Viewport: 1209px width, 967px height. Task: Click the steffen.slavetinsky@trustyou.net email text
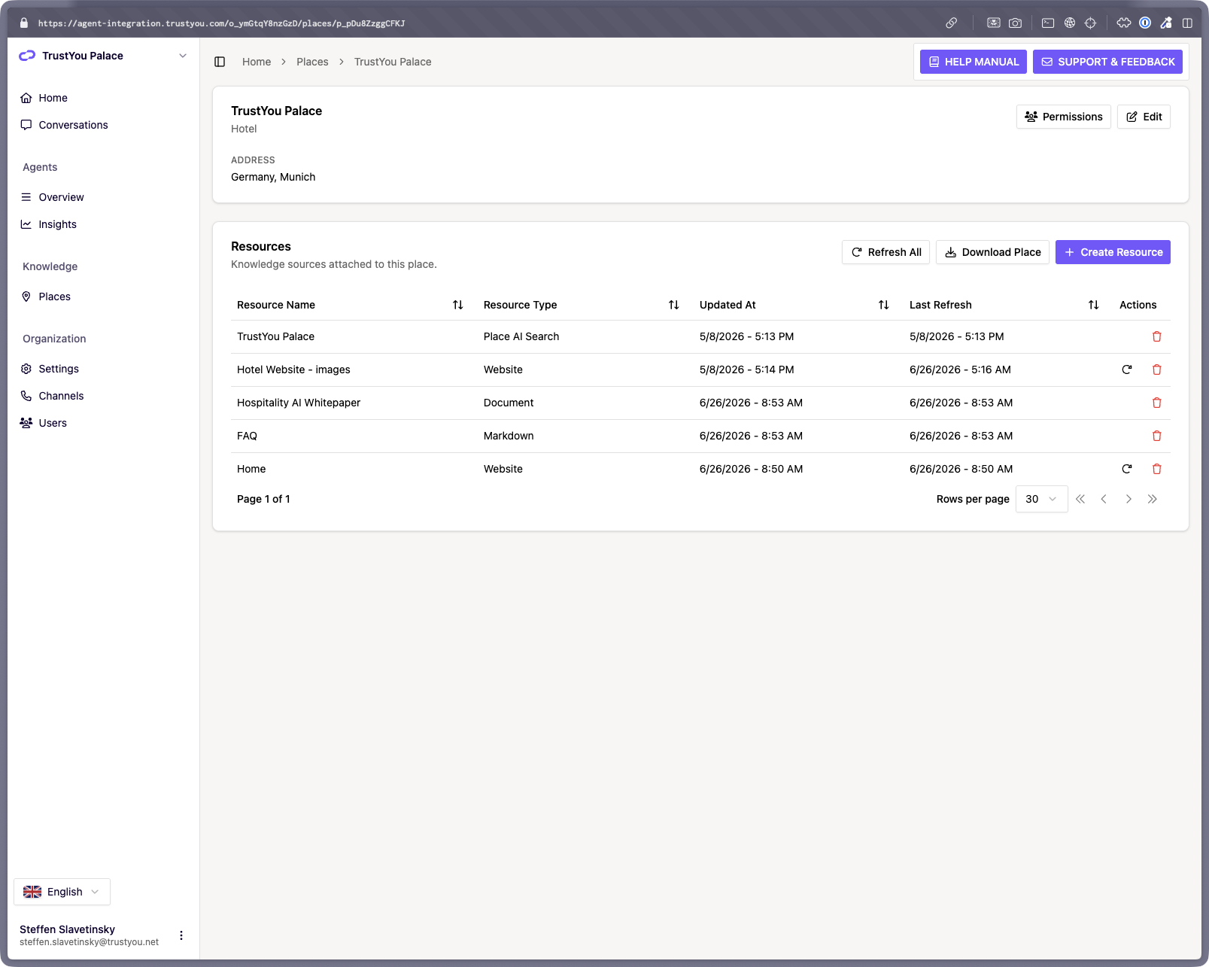point(89,942)
